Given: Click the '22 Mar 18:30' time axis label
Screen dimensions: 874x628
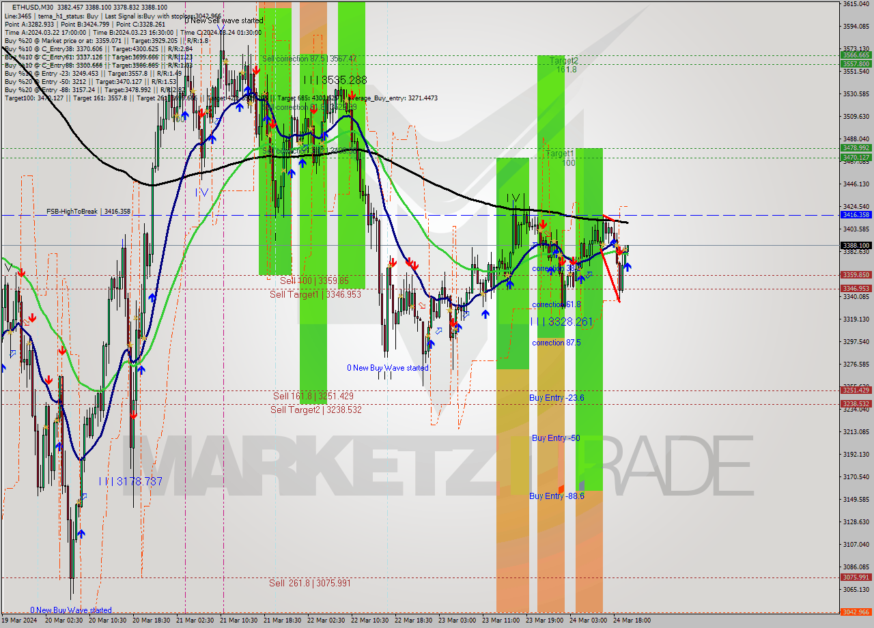Looking at the screenshot, I should click(413, 620).
